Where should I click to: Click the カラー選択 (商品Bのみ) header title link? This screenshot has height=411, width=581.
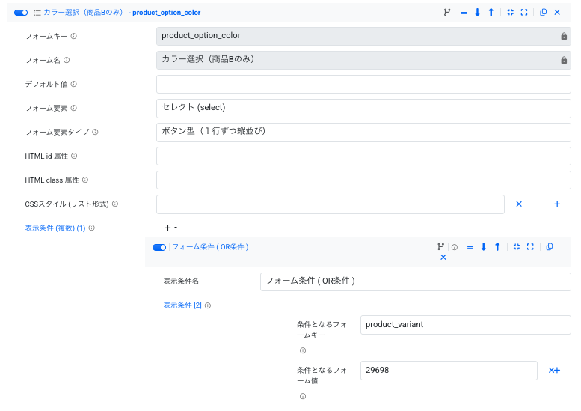pyautogui.click(x=83, y=13)
